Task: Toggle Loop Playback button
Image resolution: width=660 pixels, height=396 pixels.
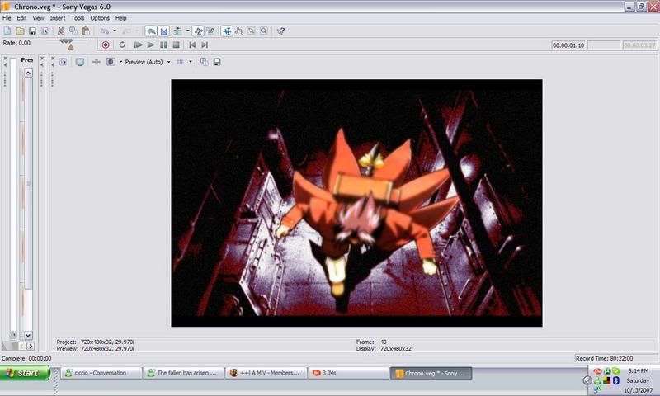Action: click(x=122, y=45)
